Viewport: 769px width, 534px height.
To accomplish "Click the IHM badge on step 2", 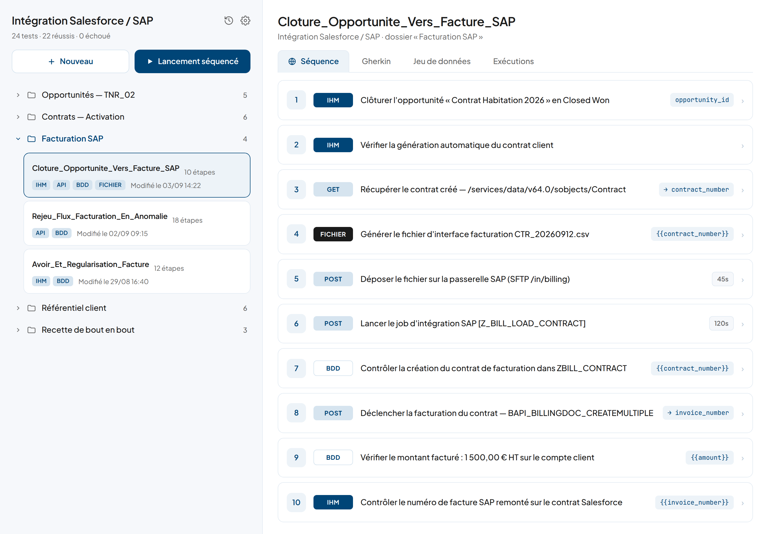I will coord(333,145).
